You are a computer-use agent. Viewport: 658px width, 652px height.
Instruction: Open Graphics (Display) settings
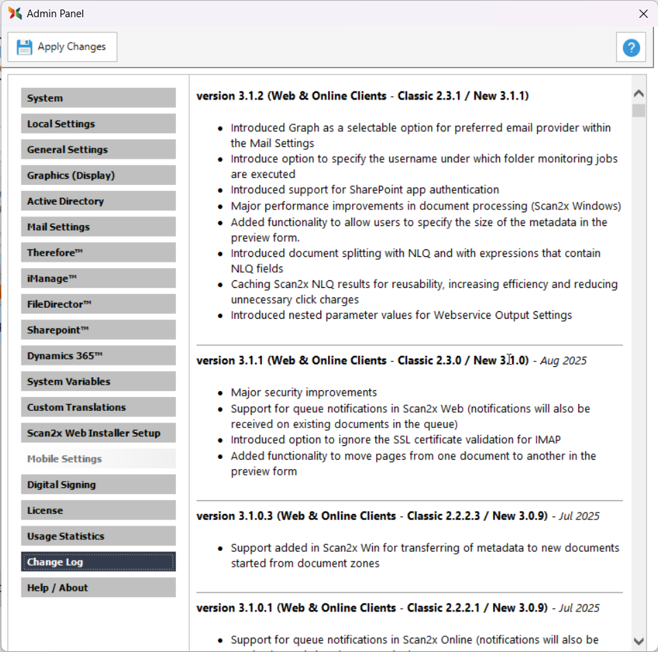(98, 175)
